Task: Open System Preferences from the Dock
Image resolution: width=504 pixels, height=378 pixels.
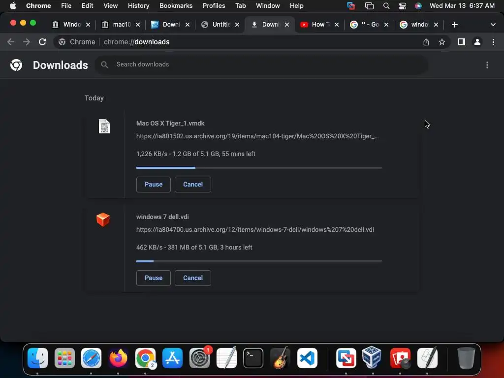Action: (199, 358)
